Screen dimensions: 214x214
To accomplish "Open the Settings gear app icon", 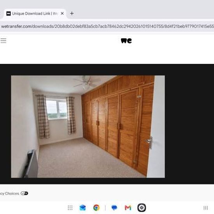I will click(x=142, y=208).
